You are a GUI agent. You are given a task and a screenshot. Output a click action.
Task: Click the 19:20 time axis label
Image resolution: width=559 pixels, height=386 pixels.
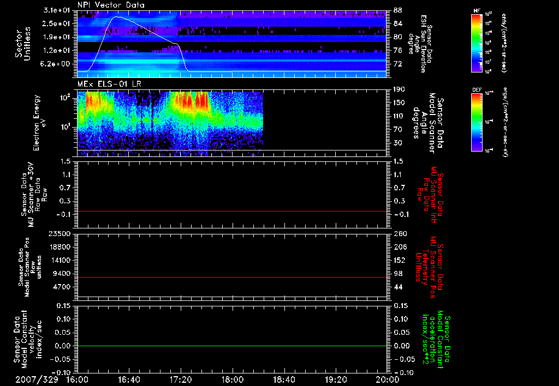(x=336, y=379)
